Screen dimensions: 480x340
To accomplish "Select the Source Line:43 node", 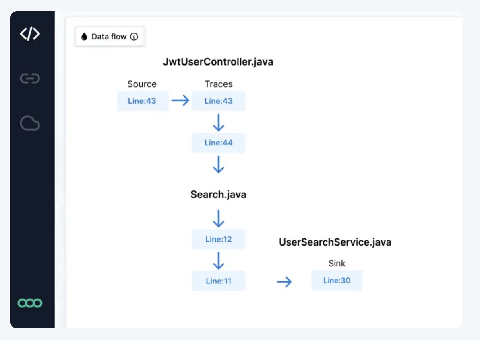I will click(x=142, y=101).
